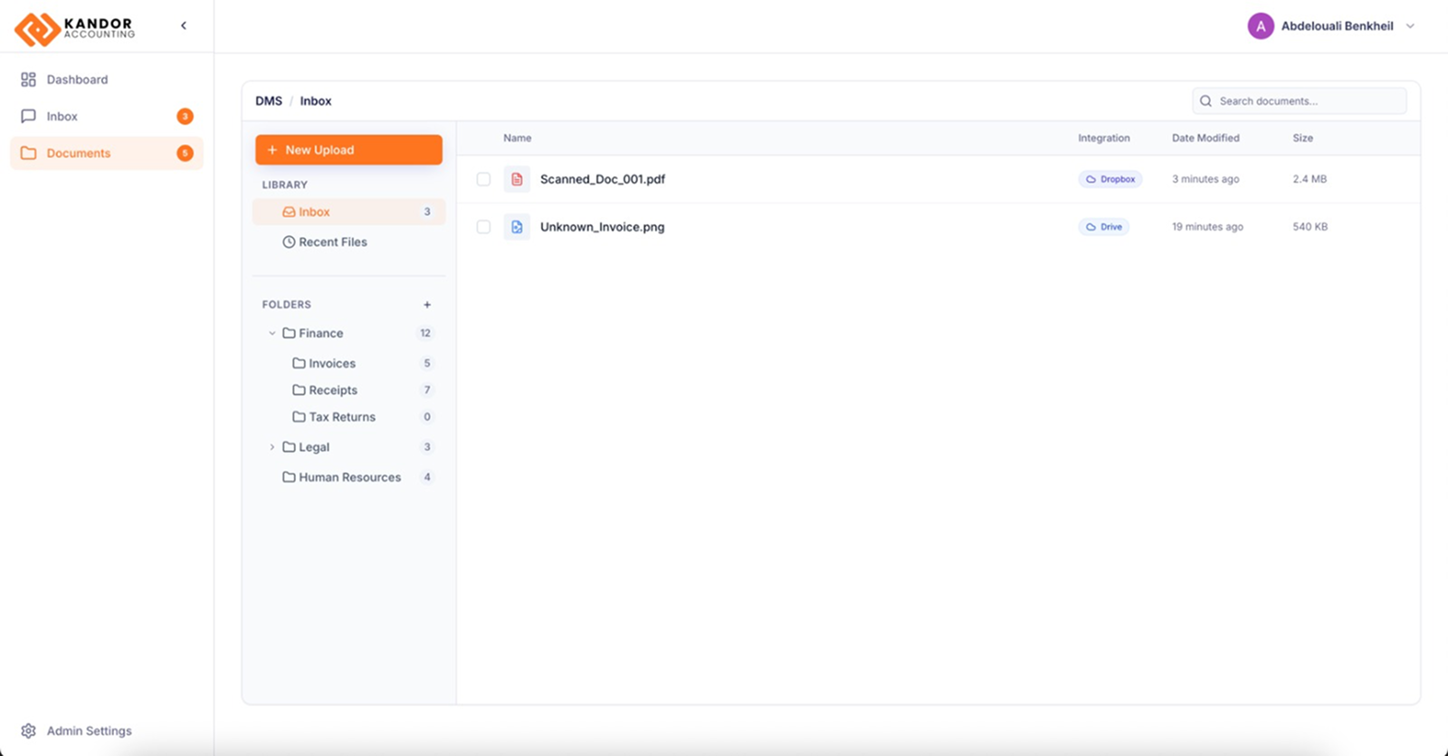Image resolution: width=1448 pixels, height=756 pixels.
Task: Select the checkbox for Unknown_Invoice.png
Action: [483, 227]
